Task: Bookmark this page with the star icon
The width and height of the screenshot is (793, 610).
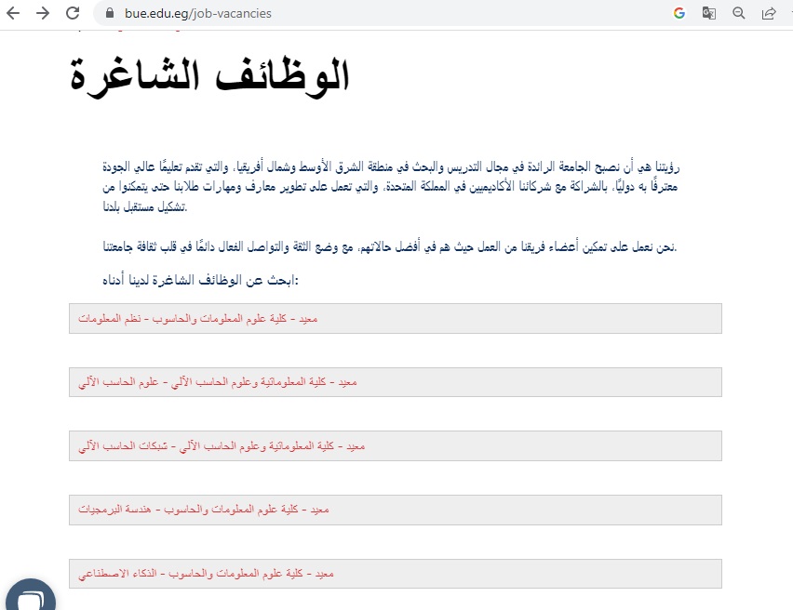Action: click(x=790, y=14)
